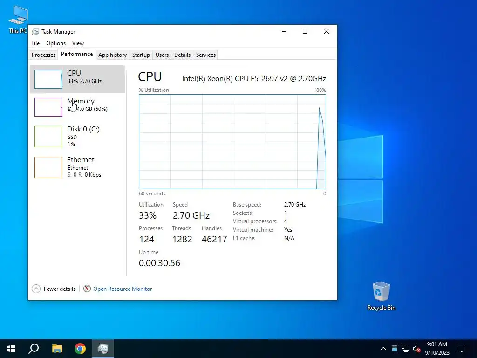Click the Base speed value 2.70 GHz
Screen dimensions: 477x358
coord(295,205)
